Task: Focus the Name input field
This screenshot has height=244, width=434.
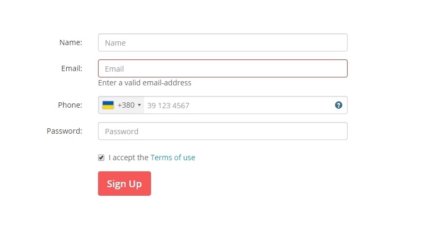Action: click(223, 42)
